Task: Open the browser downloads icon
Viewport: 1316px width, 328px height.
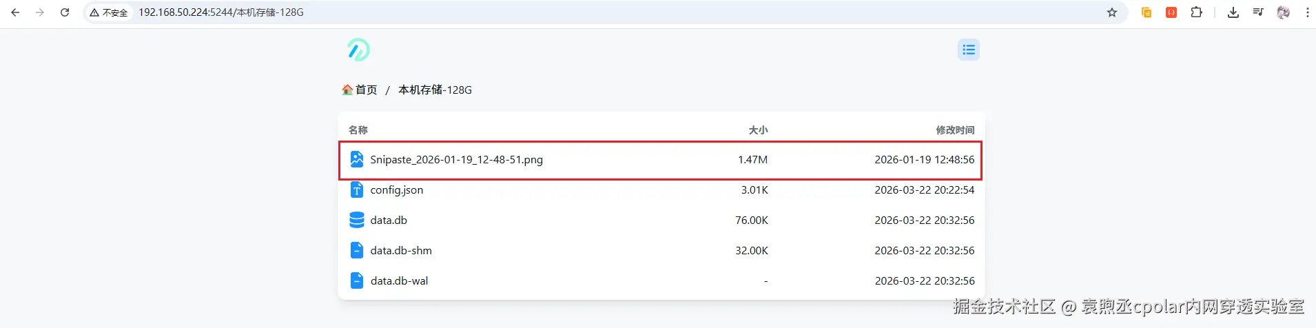Action: 1233,12
